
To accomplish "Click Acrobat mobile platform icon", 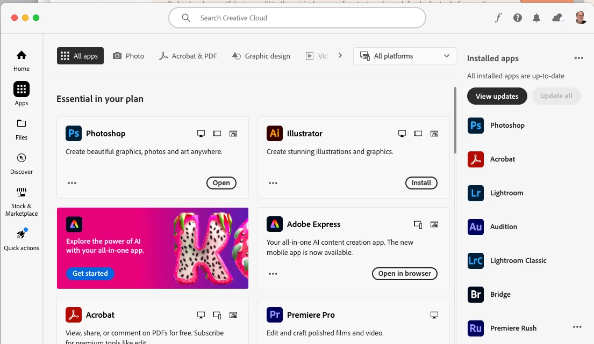I will pos(217,315).
